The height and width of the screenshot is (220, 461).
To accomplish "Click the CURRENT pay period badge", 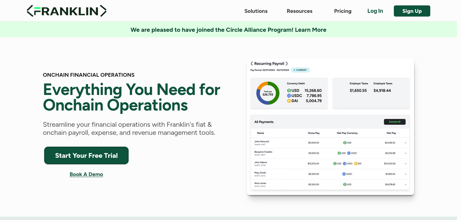I will point(300,70).
